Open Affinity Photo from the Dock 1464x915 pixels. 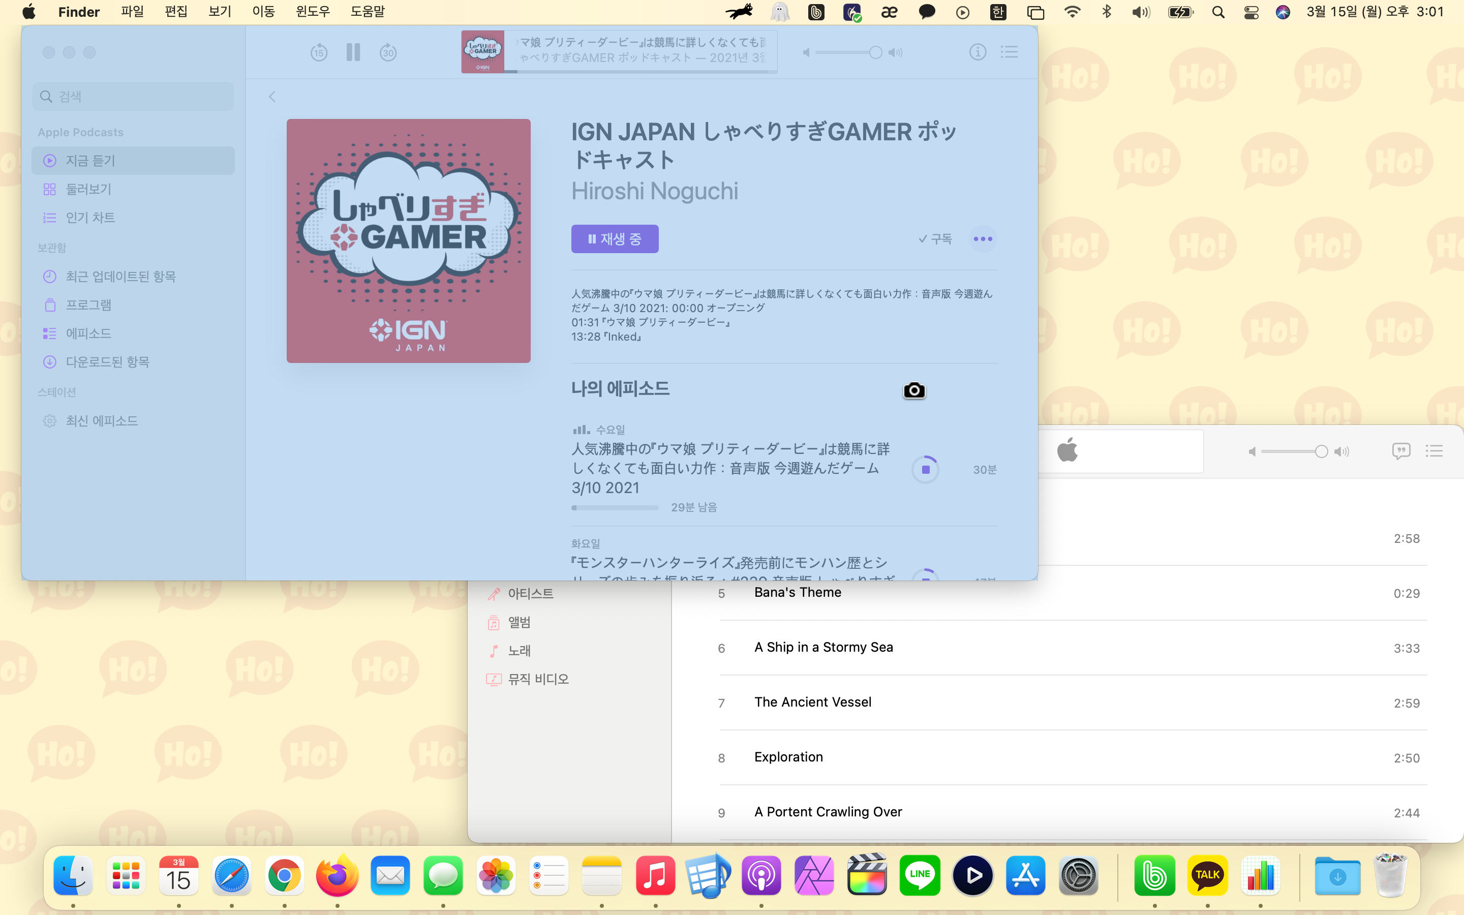(814, 875)
